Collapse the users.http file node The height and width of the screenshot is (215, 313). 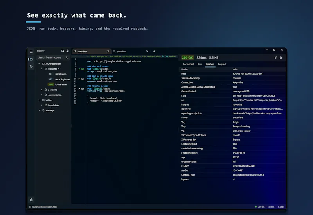tap(42, 69)
